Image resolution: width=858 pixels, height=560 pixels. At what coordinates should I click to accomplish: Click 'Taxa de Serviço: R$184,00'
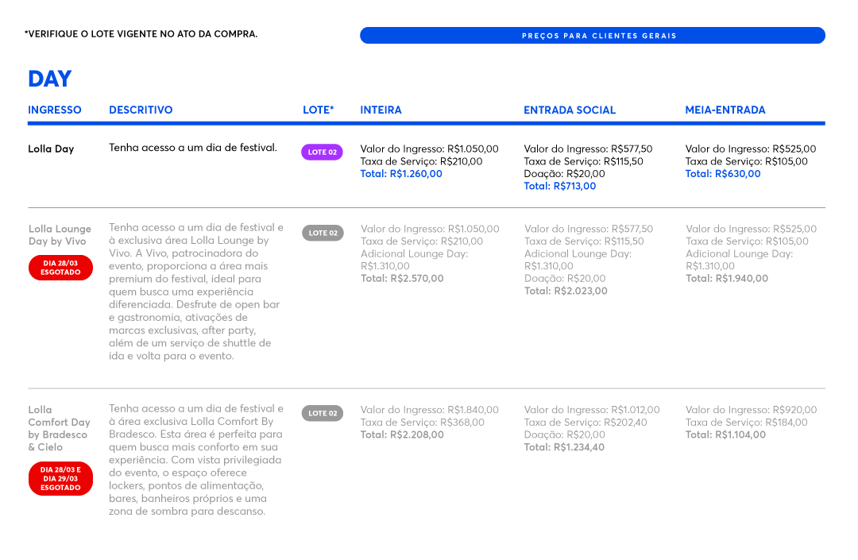point(746,423)
